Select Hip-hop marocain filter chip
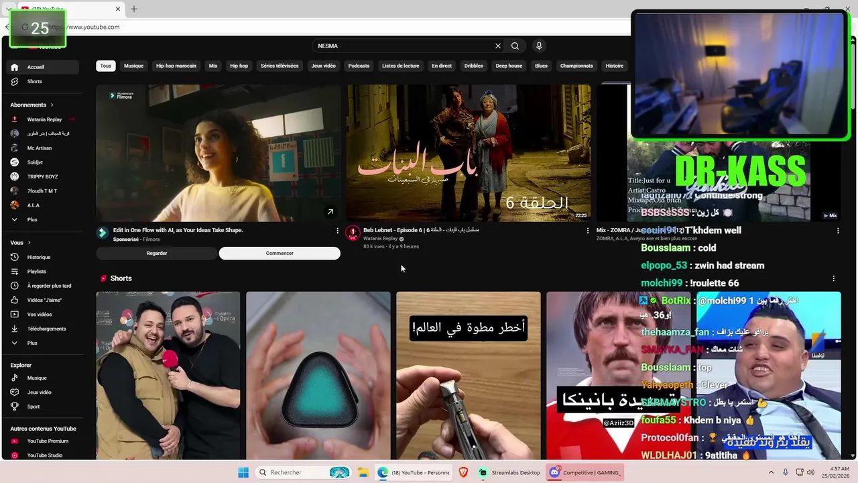 pyautogui.click(x=176, y=66)
